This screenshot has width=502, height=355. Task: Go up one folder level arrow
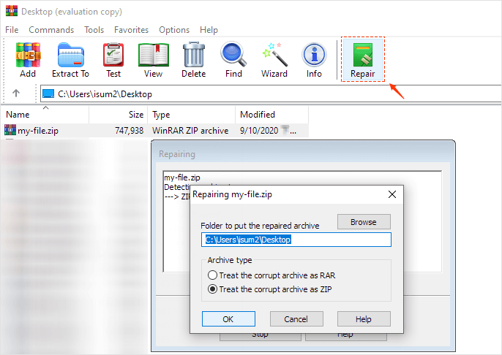pyautogui.click(x=16, y=93)
